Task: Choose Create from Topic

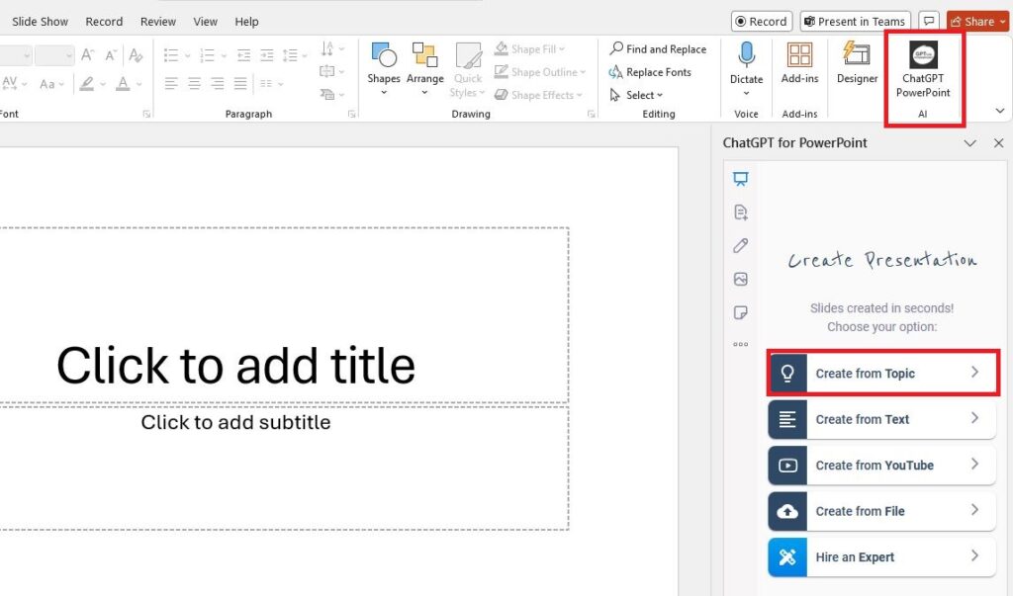Action: (x=881, y=374)
